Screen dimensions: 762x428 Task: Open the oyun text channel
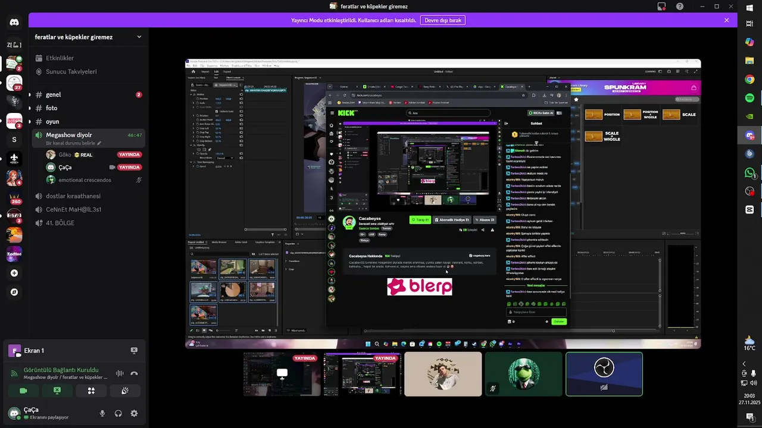click(88, 121)
